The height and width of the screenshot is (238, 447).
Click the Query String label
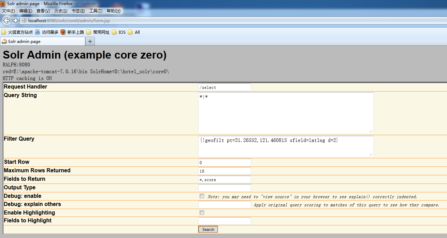pos(20,95)
